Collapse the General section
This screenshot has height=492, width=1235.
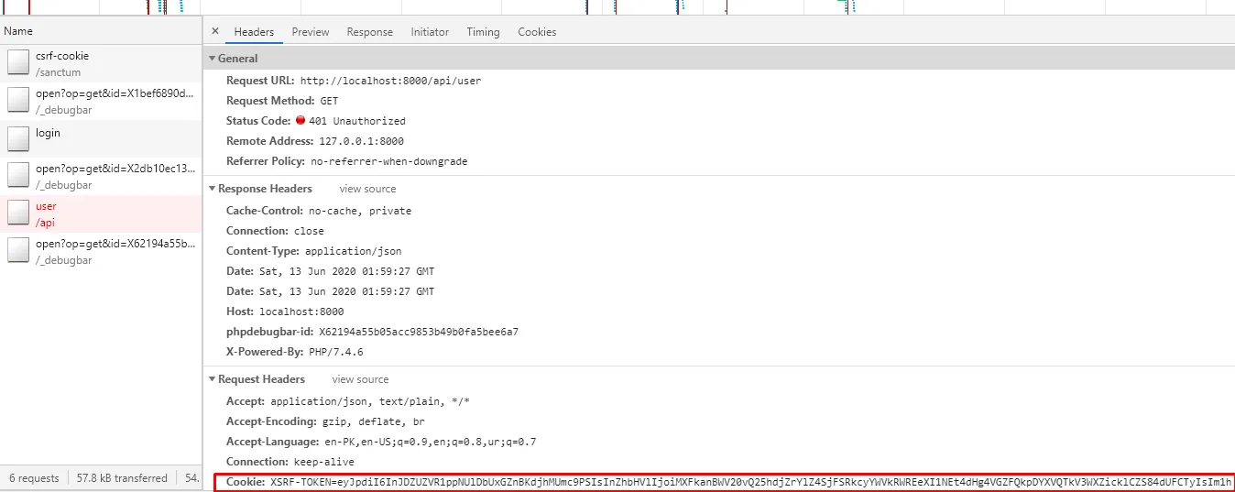(213, 59)
